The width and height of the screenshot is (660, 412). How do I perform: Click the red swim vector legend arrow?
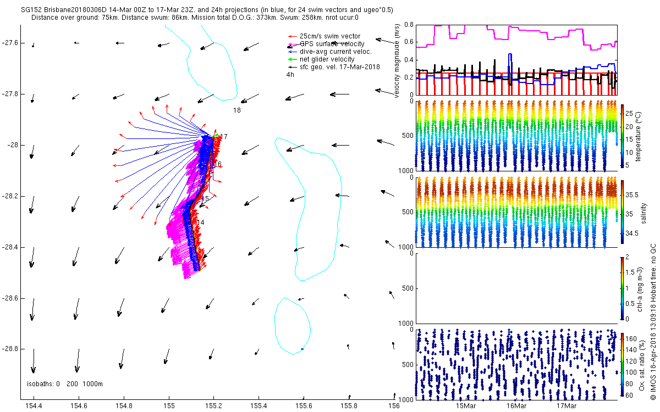pyautogui.click(x=293, y=36)
